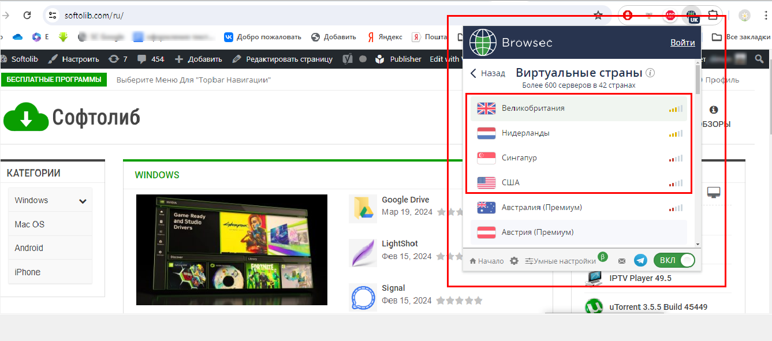Click Добавить with plus in admin bar

tap(198, 59)
